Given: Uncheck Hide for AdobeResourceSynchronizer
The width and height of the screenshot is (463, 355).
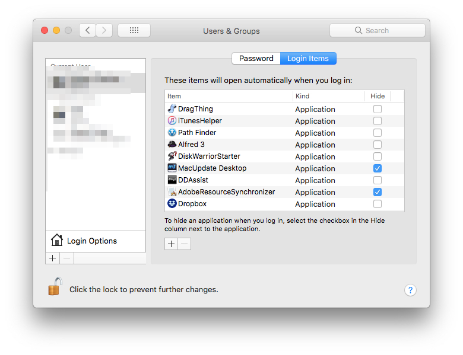Looking at the screenshot, I should click(x=378, y=192).
